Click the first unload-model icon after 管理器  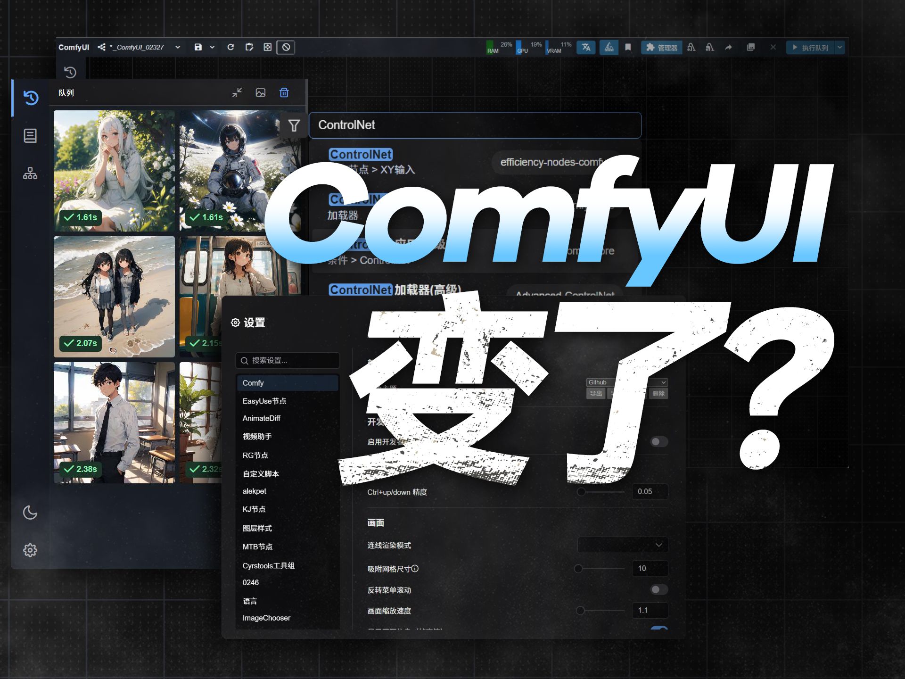tap(691, 47)
